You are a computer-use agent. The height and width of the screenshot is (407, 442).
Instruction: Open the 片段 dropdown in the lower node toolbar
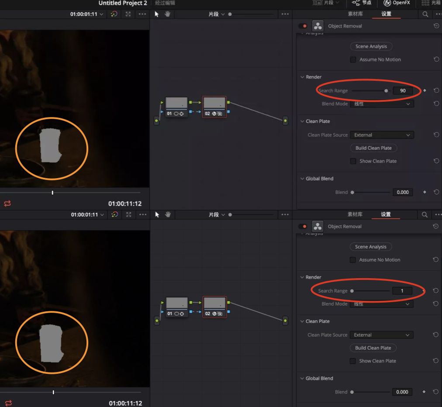click(217, 214)
